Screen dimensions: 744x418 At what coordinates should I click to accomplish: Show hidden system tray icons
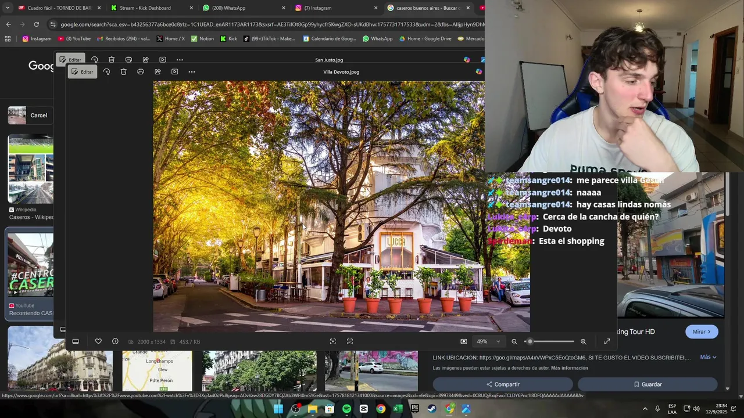pos(645,409)
